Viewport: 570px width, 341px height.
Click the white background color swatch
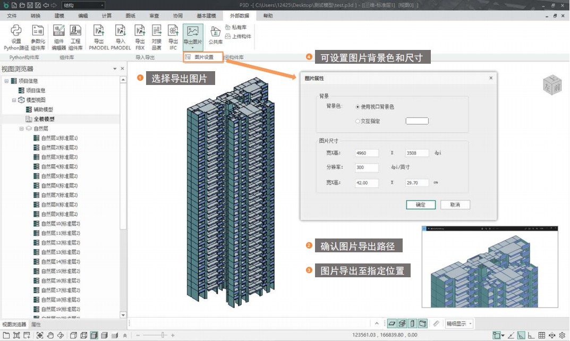click(416, 121)
